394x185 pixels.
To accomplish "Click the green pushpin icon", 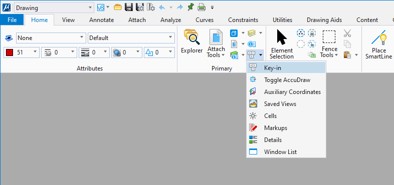I will (x=190, y=7).
